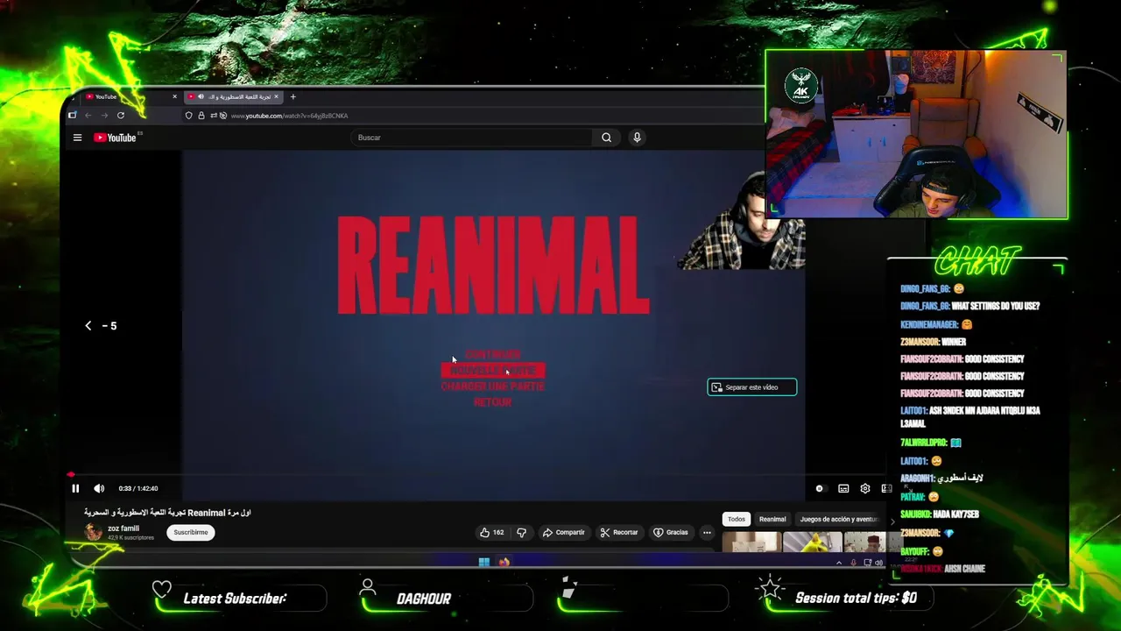Focus the Buscar search field

tap(473, 138)
